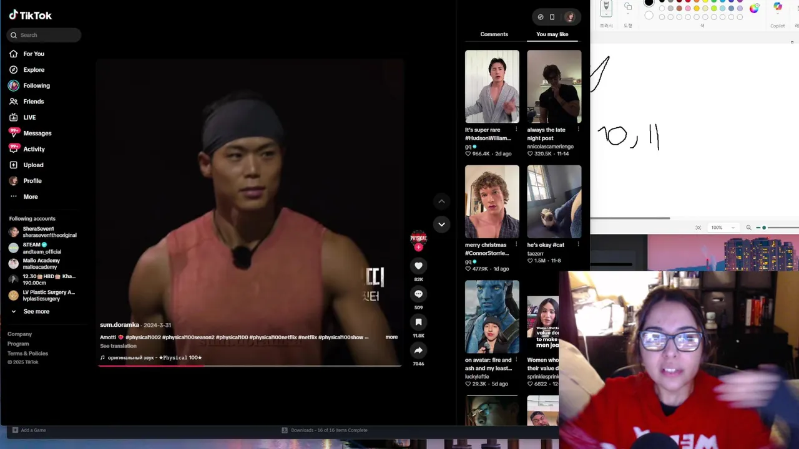The width and height of the screenshot is (799, 449).
Task: Open the merry christmas ConnorStorrie thumbnail
Action: pos(492,201)
